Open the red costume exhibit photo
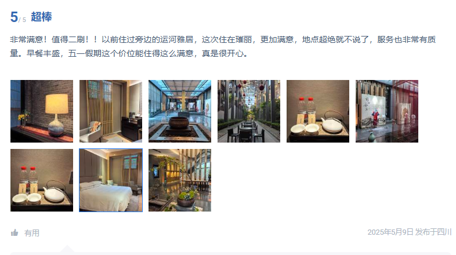 pyautogui.click(x=387, y=111)
